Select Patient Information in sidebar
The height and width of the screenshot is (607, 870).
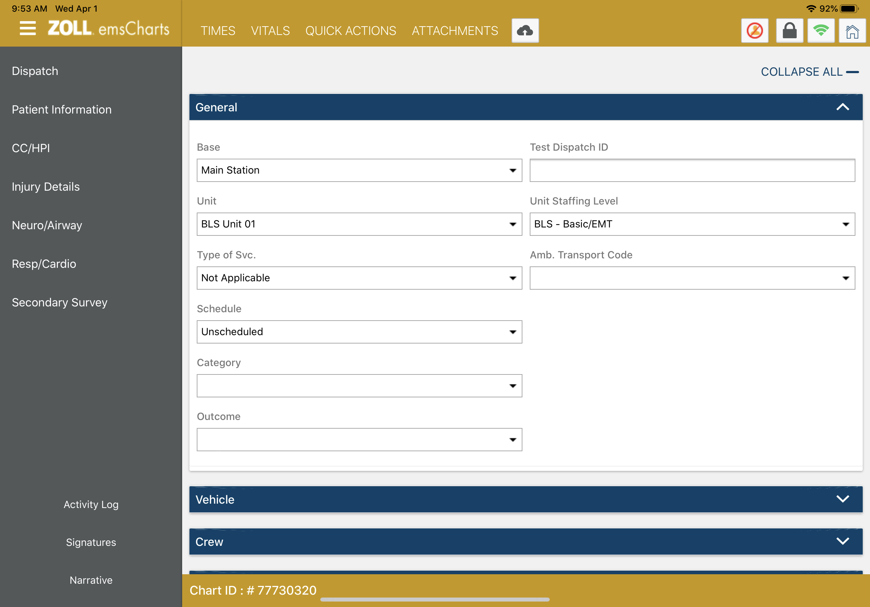click(62, 110)
